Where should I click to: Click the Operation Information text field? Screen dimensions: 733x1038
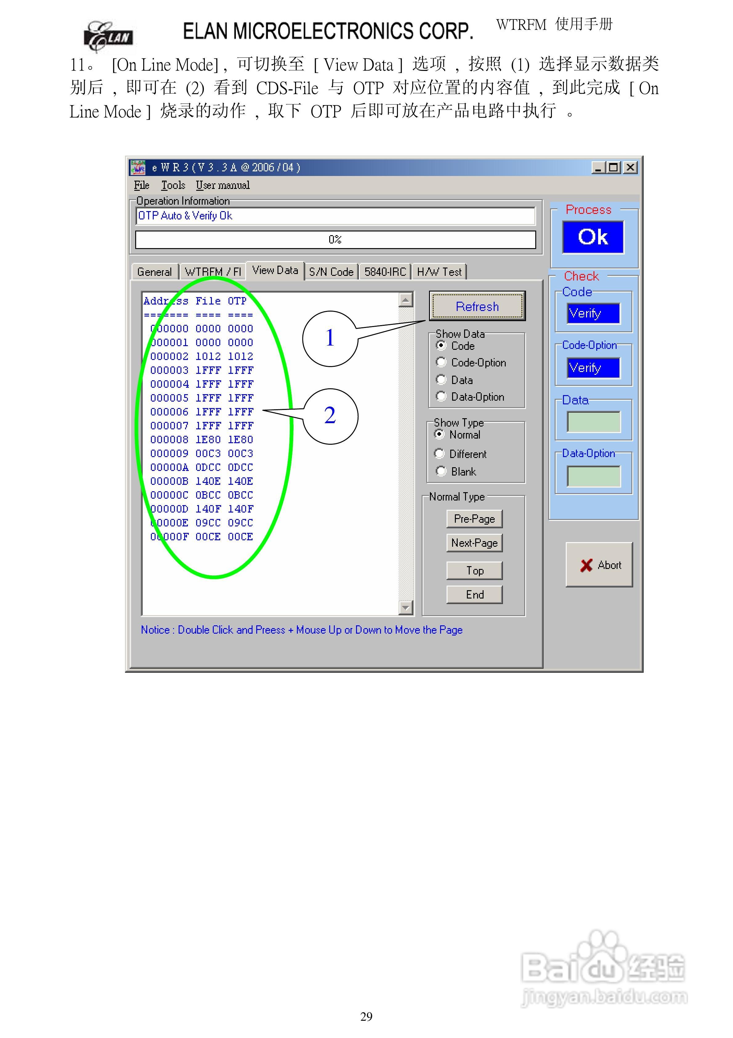pos(335,216)
